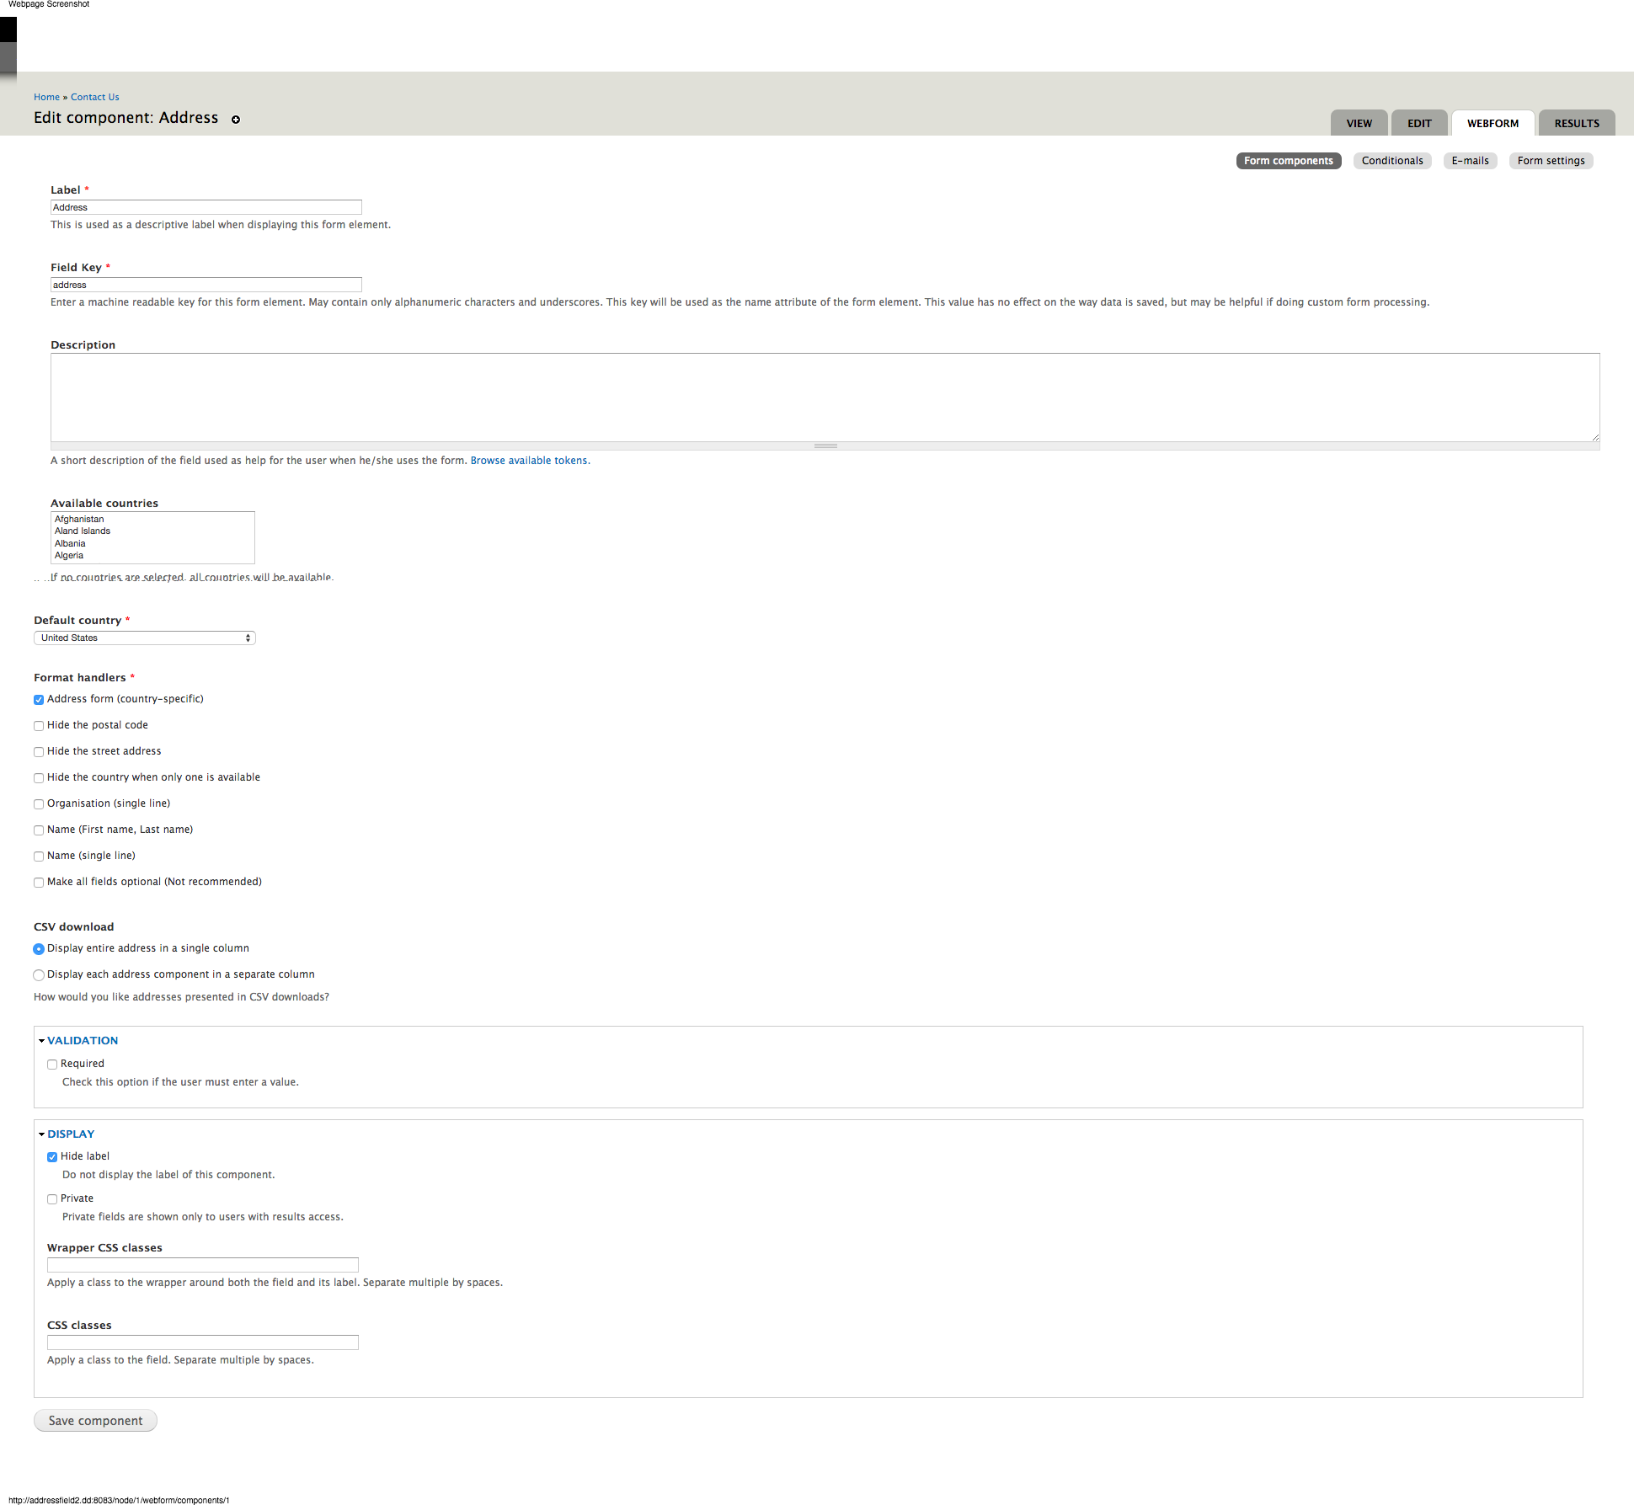This screenshot has width=1634, height=1505.
Task: Enable Hide the postal code option
Action: pyautogui.click(x=39, y=725)
